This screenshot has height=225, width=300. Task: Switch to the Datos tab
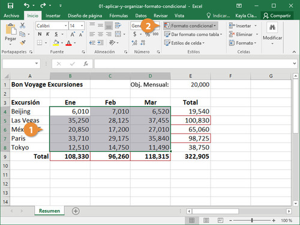click(x=141, y=16)
